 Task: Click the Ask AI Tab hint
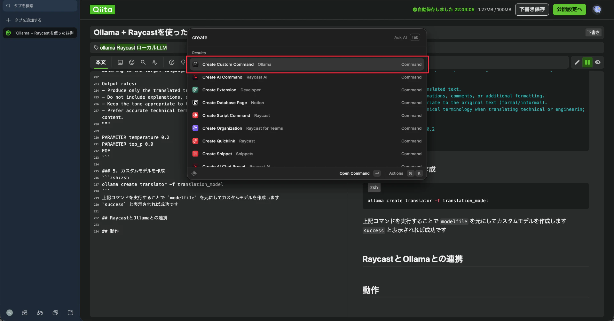[407, 37]
